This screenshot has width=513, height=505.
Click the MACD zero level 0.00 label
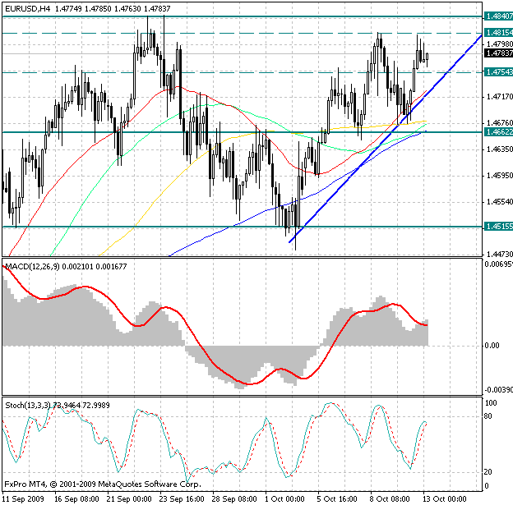point(492,346)
